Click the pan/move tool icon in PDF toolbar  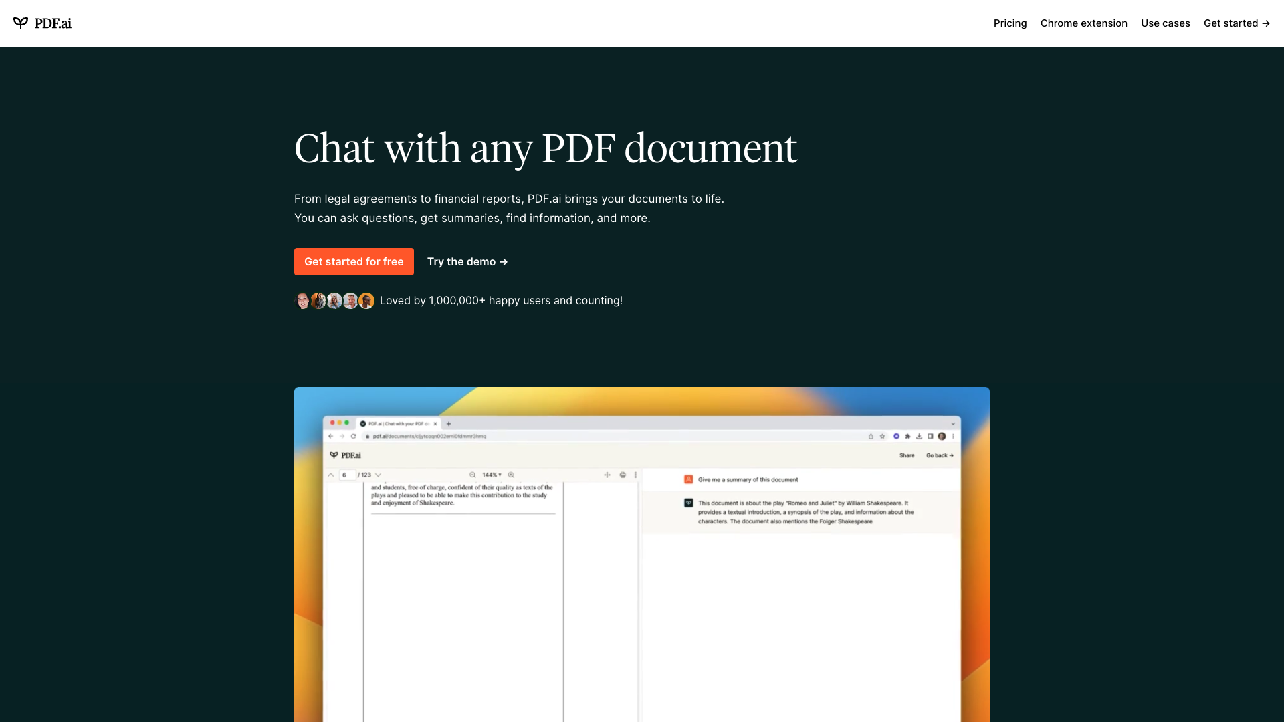pyautogui.click(x=607, y=475)
